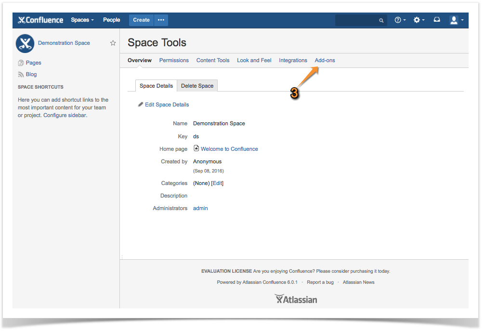Open the notifications tray icon

(437, 20)
